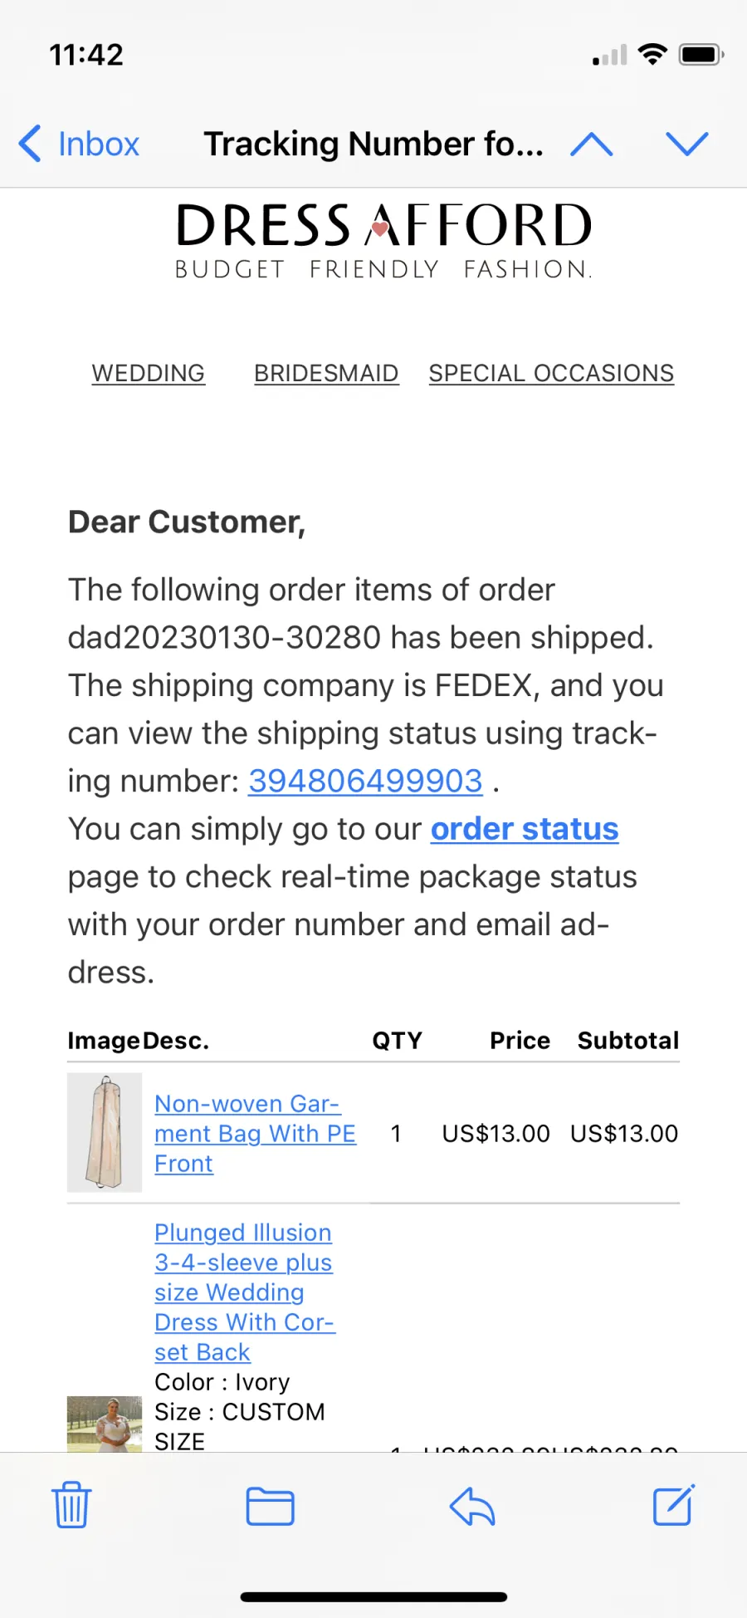Open the SPECIAL OCCASIONS category link

pos(551,374)
